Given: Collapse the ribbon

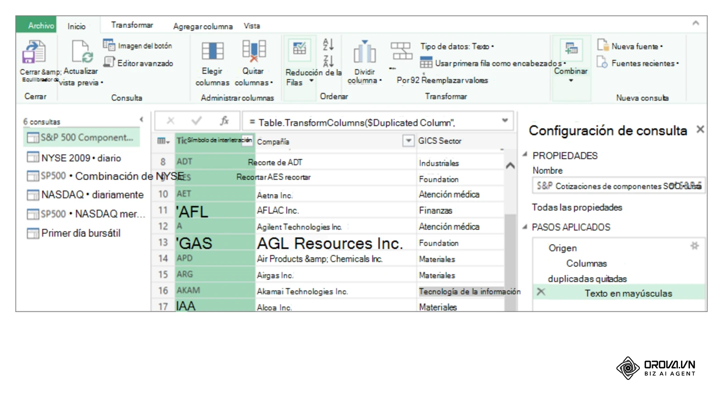Looking at the screenshot, I should tap(695, 23).
